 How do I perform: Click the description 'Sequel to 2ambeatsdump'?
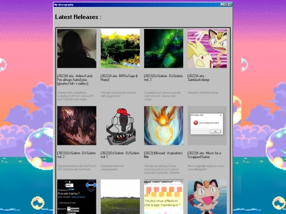click(x=203, y=92)
